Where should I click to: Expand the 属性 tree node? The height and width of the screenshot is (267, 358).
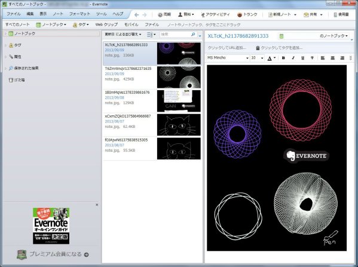coord(5,57)
